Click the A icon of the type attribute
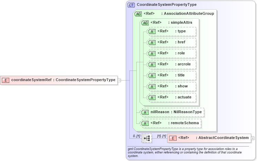Screen dimensions: 257x161 [x=151, y=32]
